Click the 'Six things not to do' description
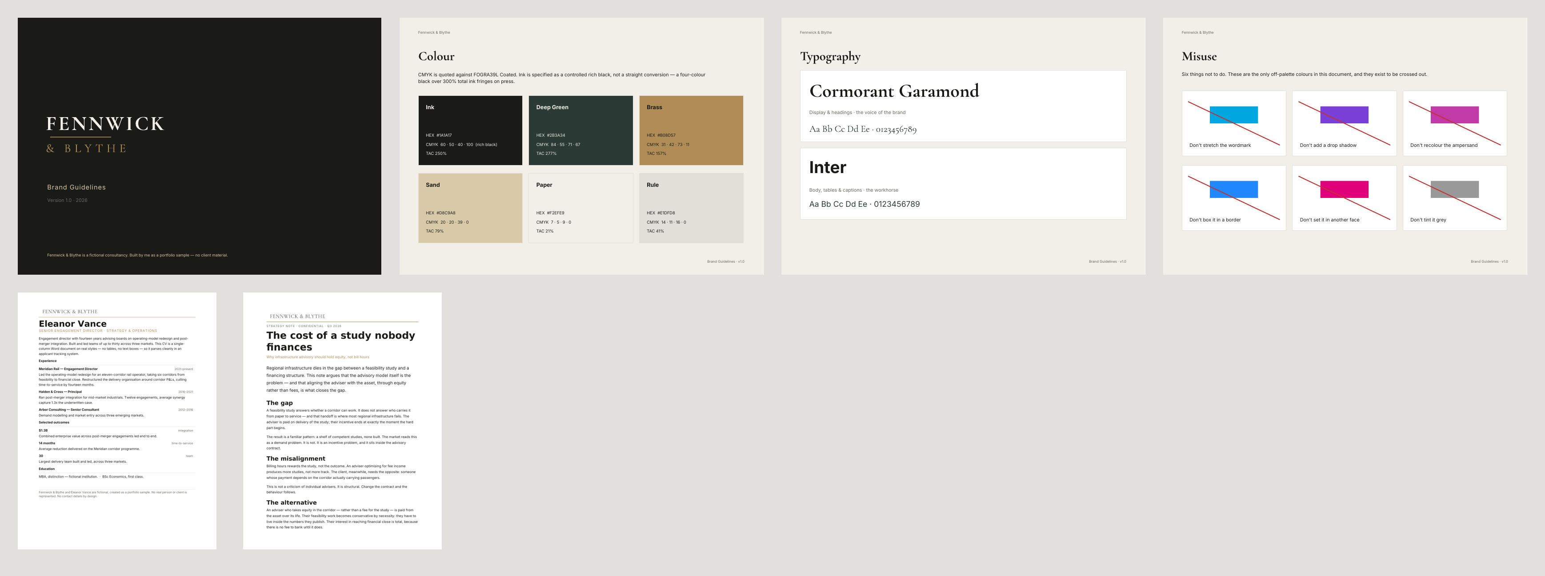Viewport: 1545px width, 576px height. pyautogui.click(x=1304, y=74)
